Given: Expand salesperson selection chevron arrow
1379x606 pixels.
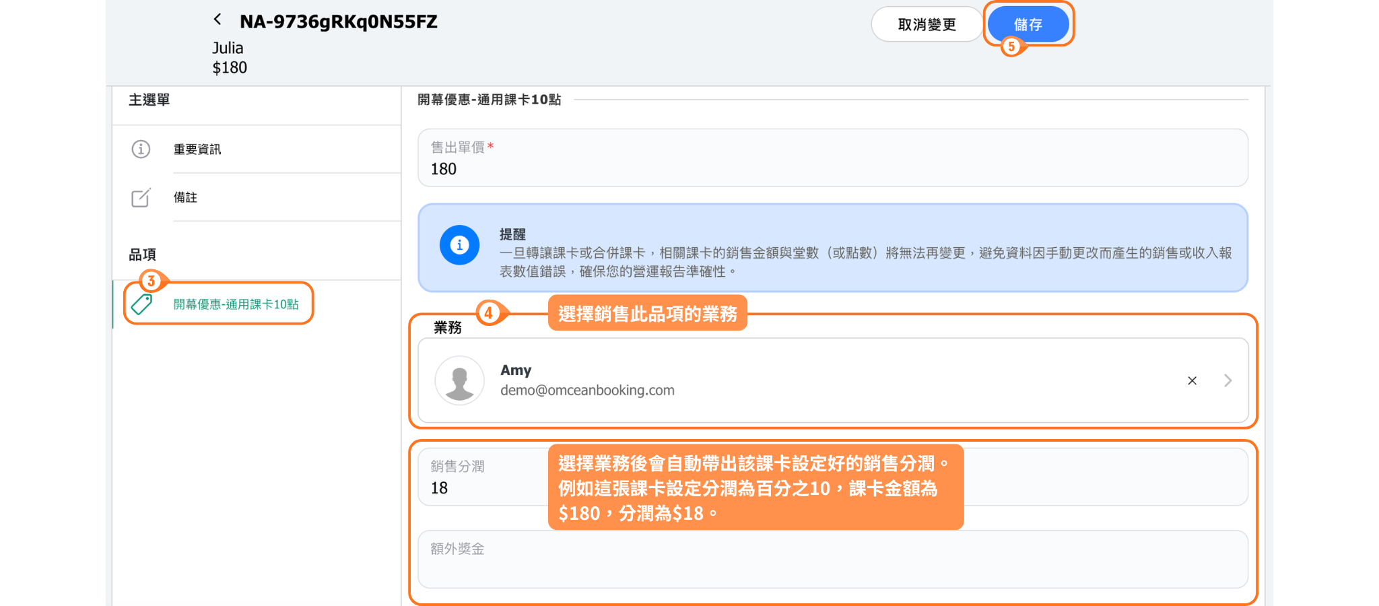Looking at the screenshot, I should (x=1227, y=381).
